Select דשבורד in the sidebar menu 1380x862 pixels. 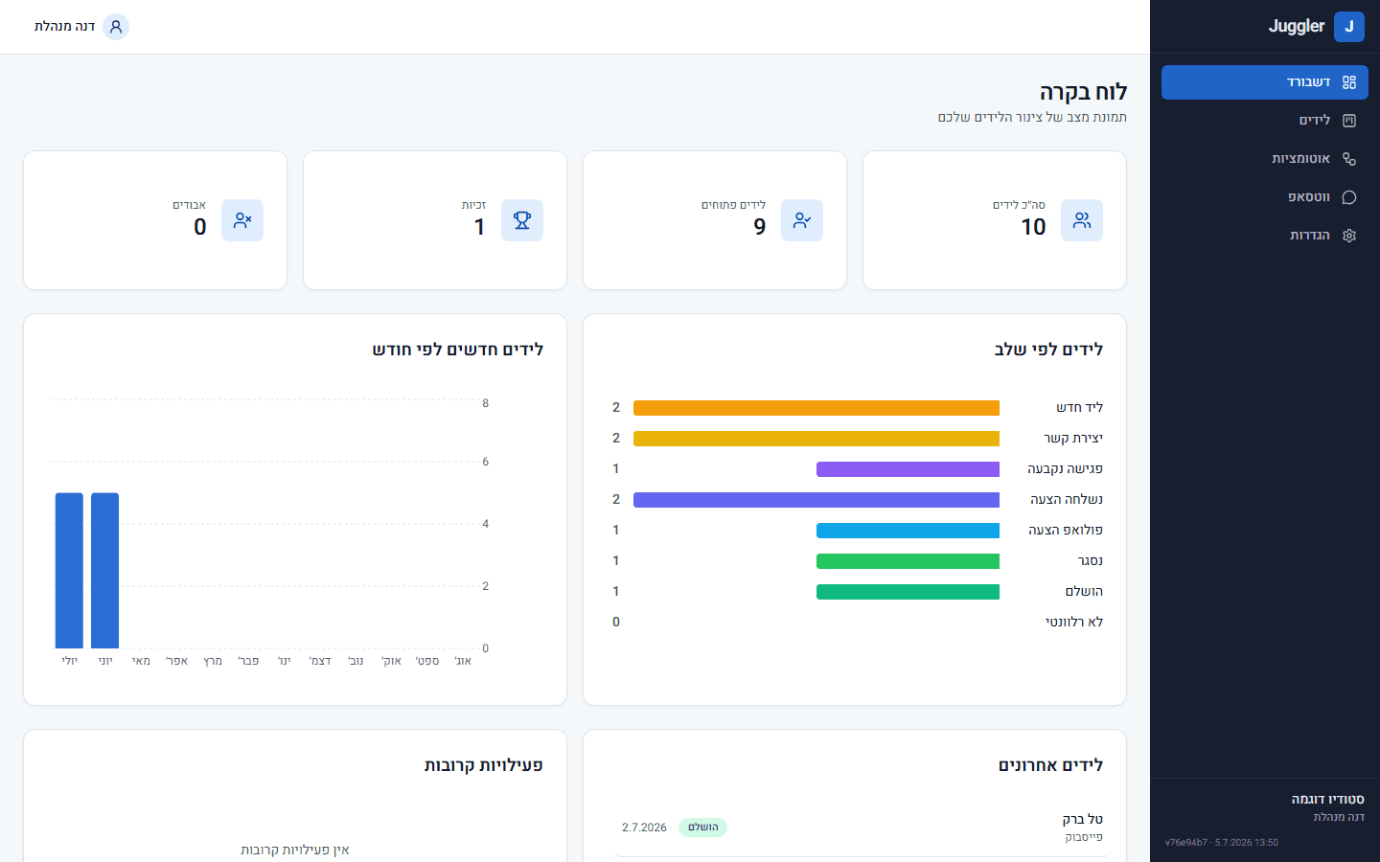(x=1265, y=82)
